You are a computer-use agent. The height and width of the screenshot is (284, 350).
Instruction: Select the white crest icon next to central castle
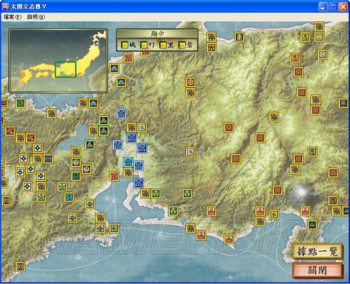click(x=142, y=128)
